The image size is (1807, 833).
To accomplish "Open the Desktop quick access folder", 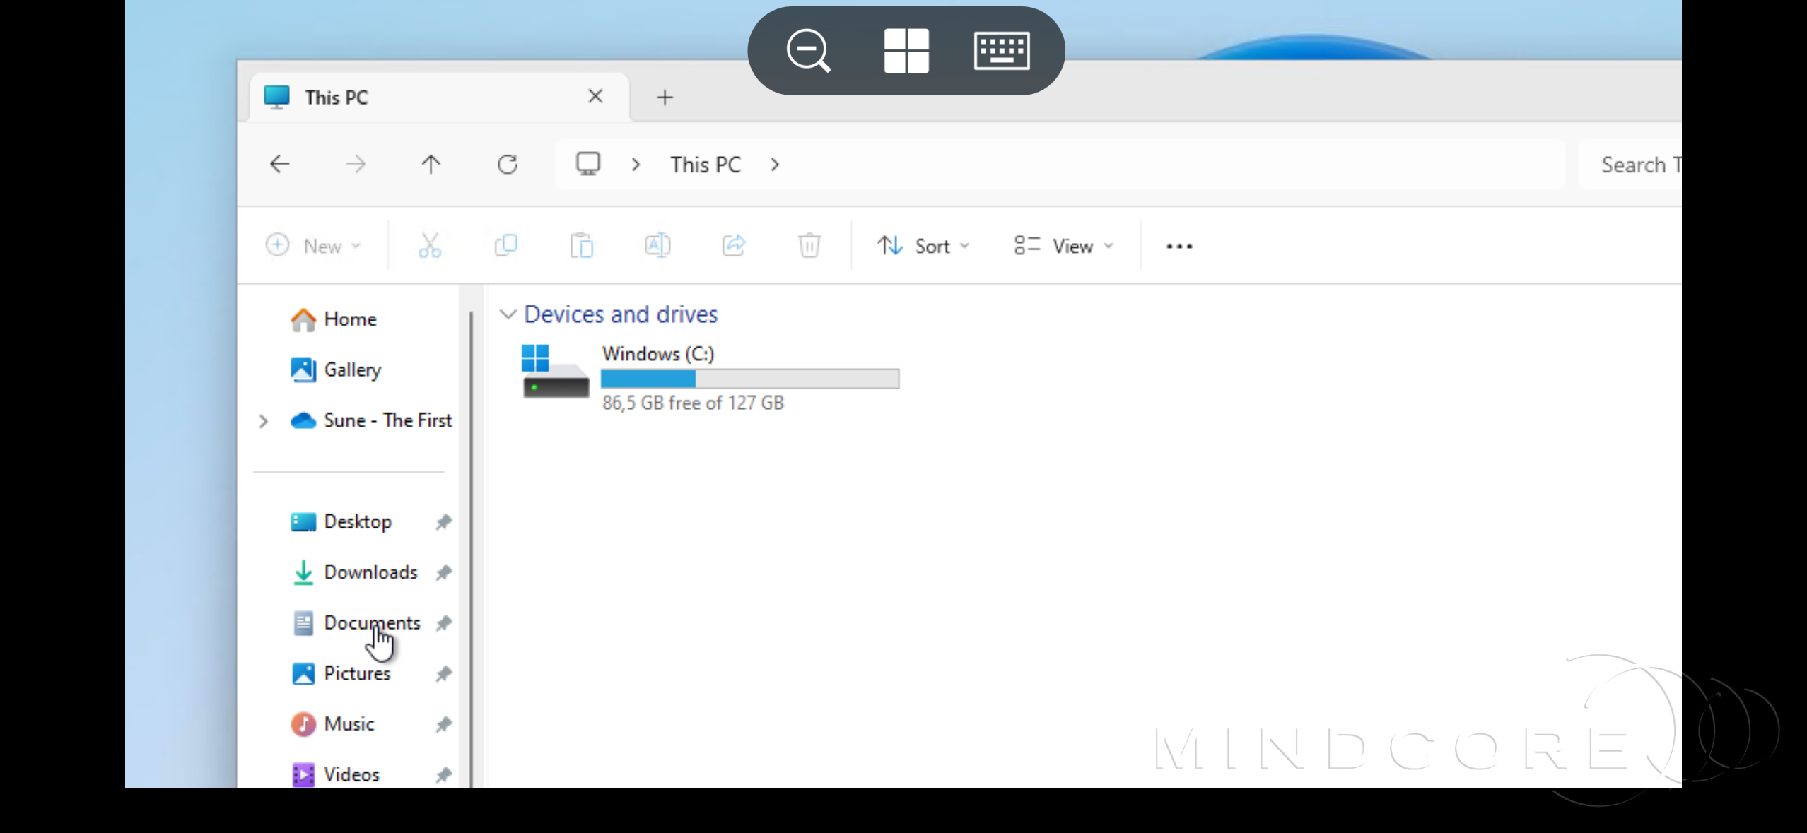I will pyautogui.click(x=341, y=522).
